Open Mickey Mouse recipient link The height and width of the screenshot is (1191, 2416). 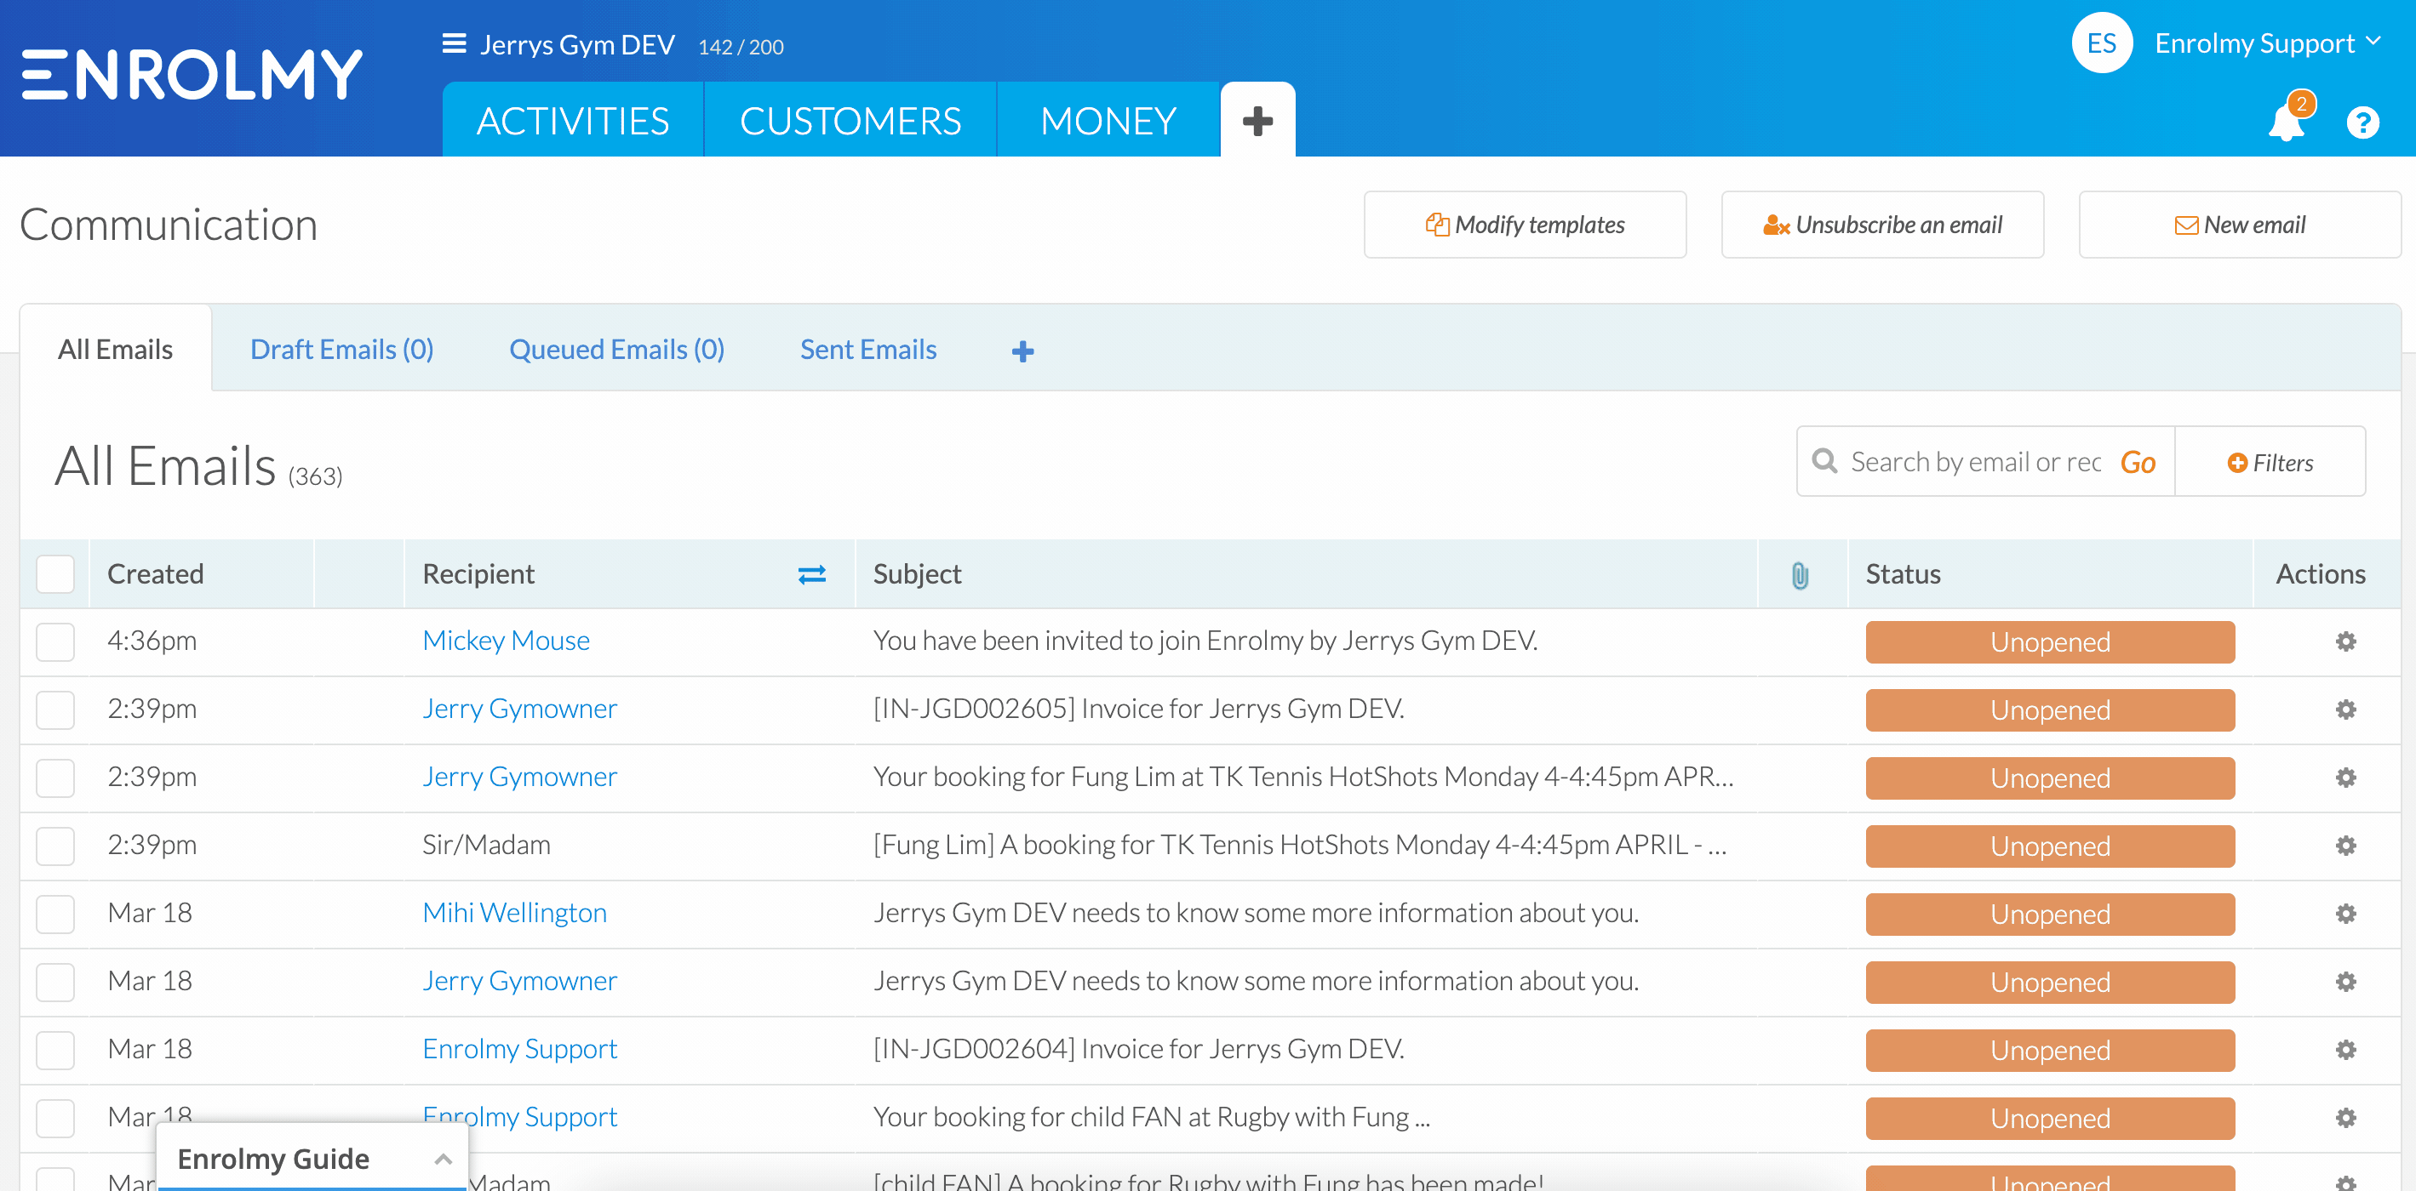coord(506,641)
